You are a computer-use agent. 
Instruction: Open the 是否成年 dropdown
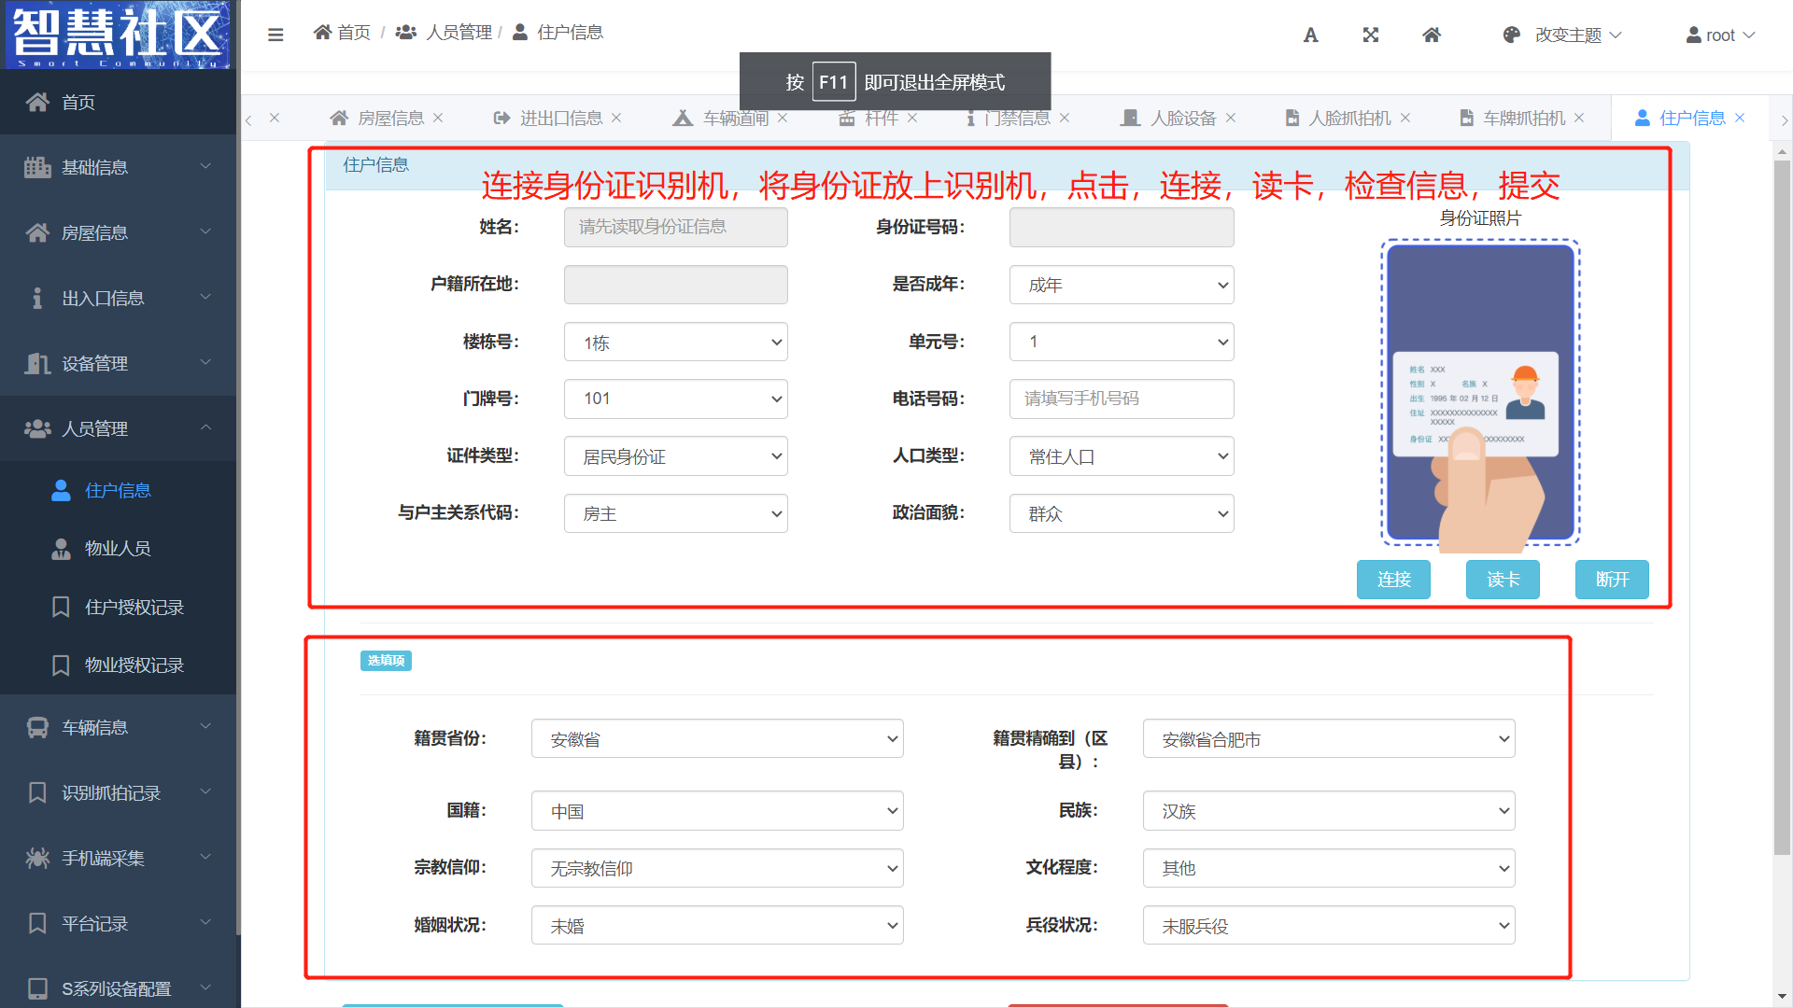1121,286
